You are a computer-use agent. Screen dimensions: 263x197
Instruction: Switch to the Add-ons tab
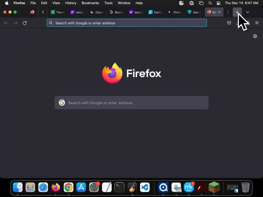pyautogui.click(x=194, y=12)
